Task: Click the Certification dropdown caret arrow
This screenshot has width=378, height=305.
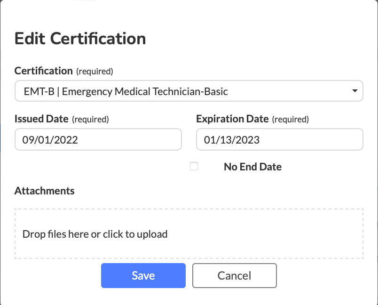Action: point(355,91)
